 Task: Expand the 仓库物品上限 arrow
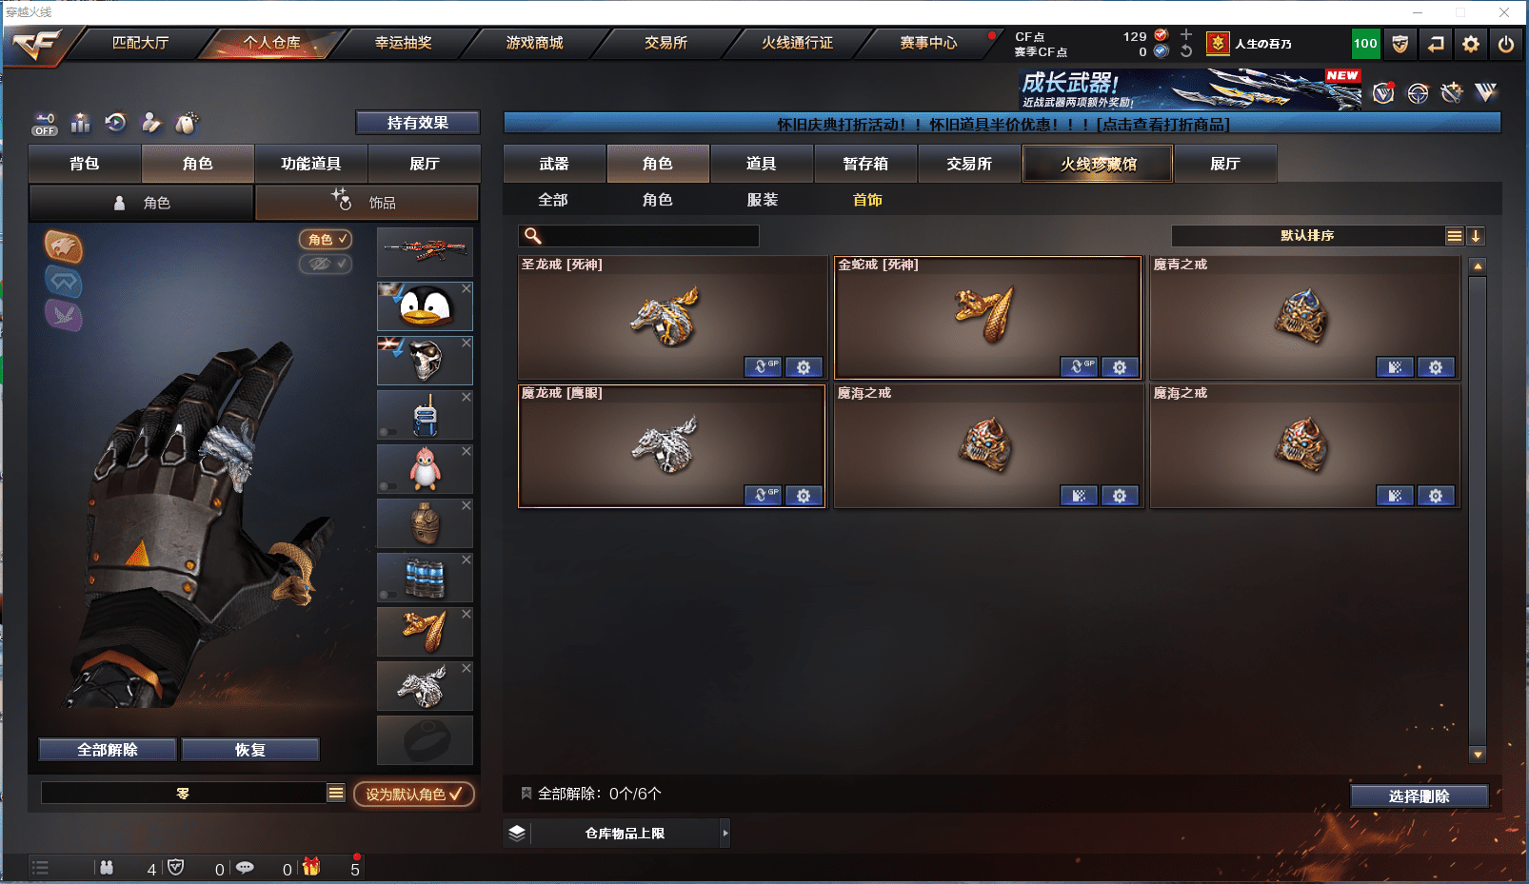[x=725, y=834]
